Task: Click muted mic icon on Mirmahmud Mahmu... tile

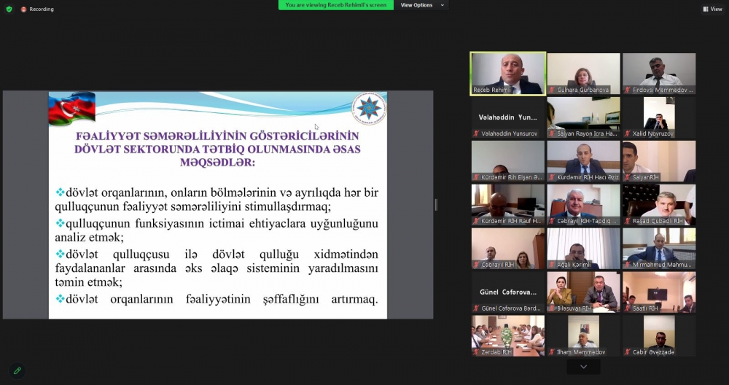Action: (x=628, y=265)
